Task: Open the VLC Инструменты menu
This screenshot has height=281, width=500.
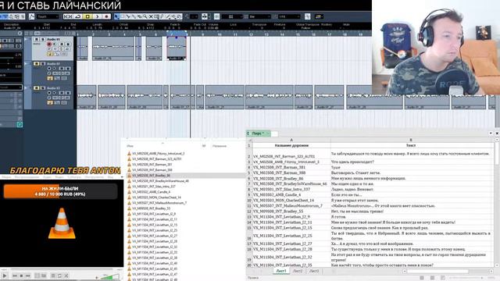Action: tap(95, 177)
